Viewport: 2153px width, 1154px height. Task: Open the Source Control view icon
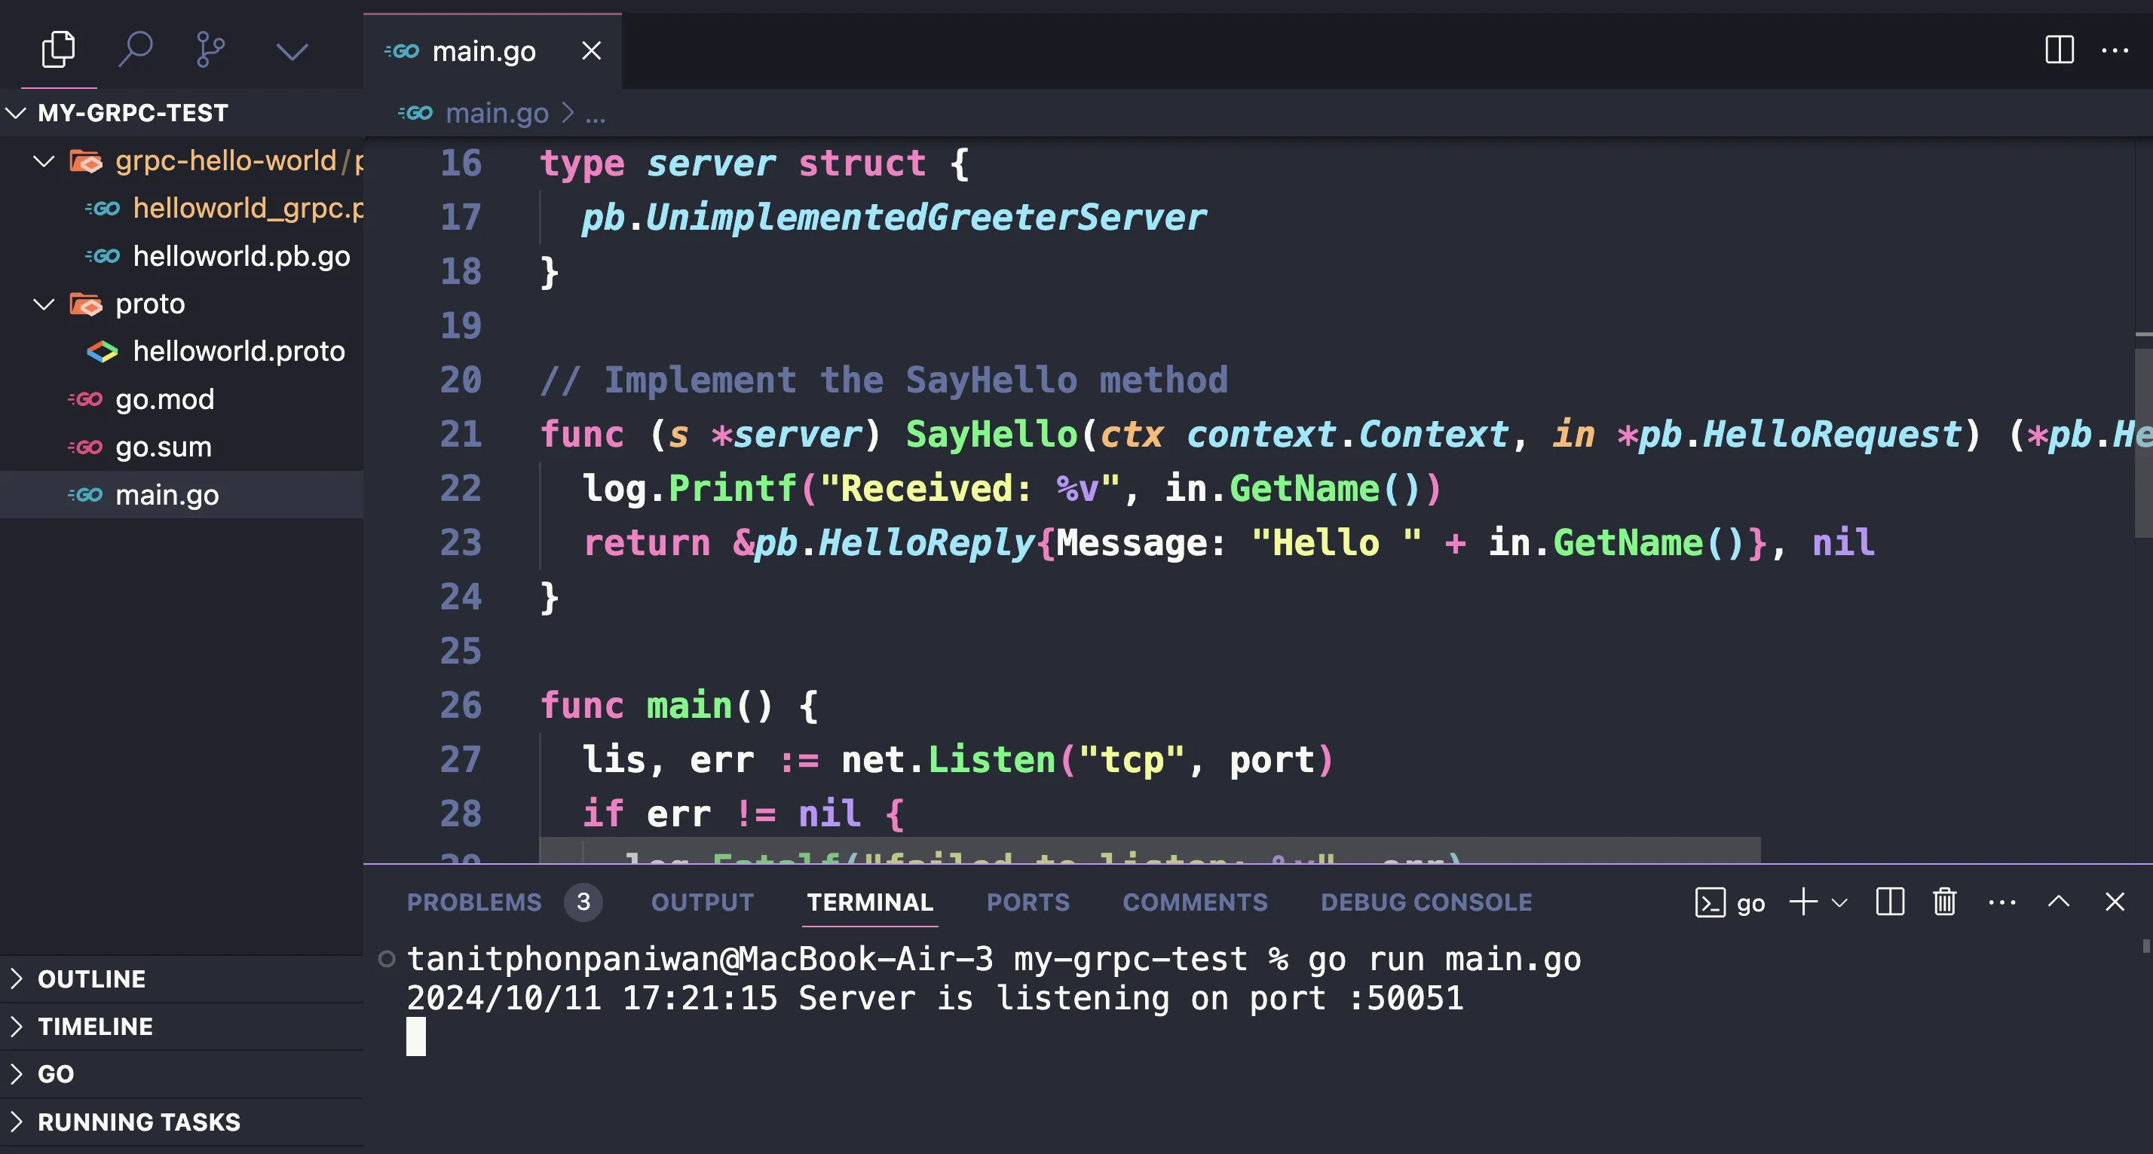point(210,50)
